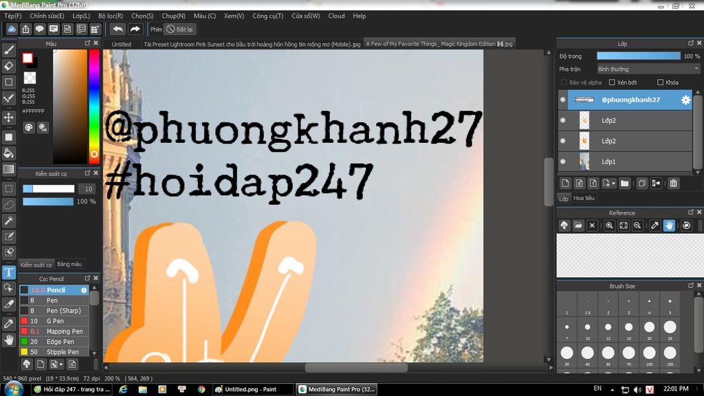Enable the Khóa lock checkbox

tap(661, 82)
